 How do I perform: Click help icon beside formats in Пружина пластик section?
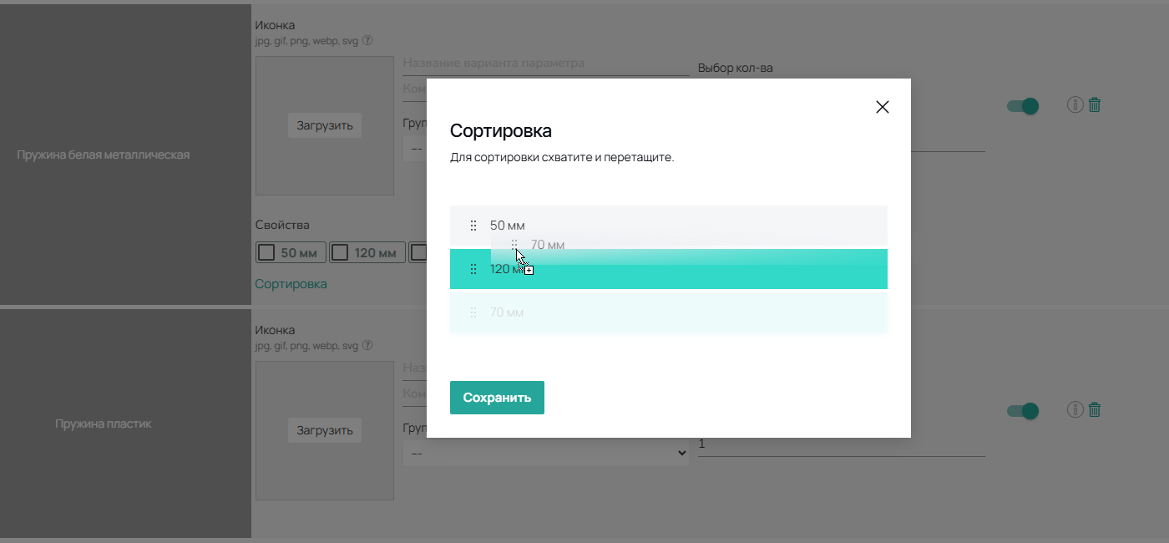(367, 345)
